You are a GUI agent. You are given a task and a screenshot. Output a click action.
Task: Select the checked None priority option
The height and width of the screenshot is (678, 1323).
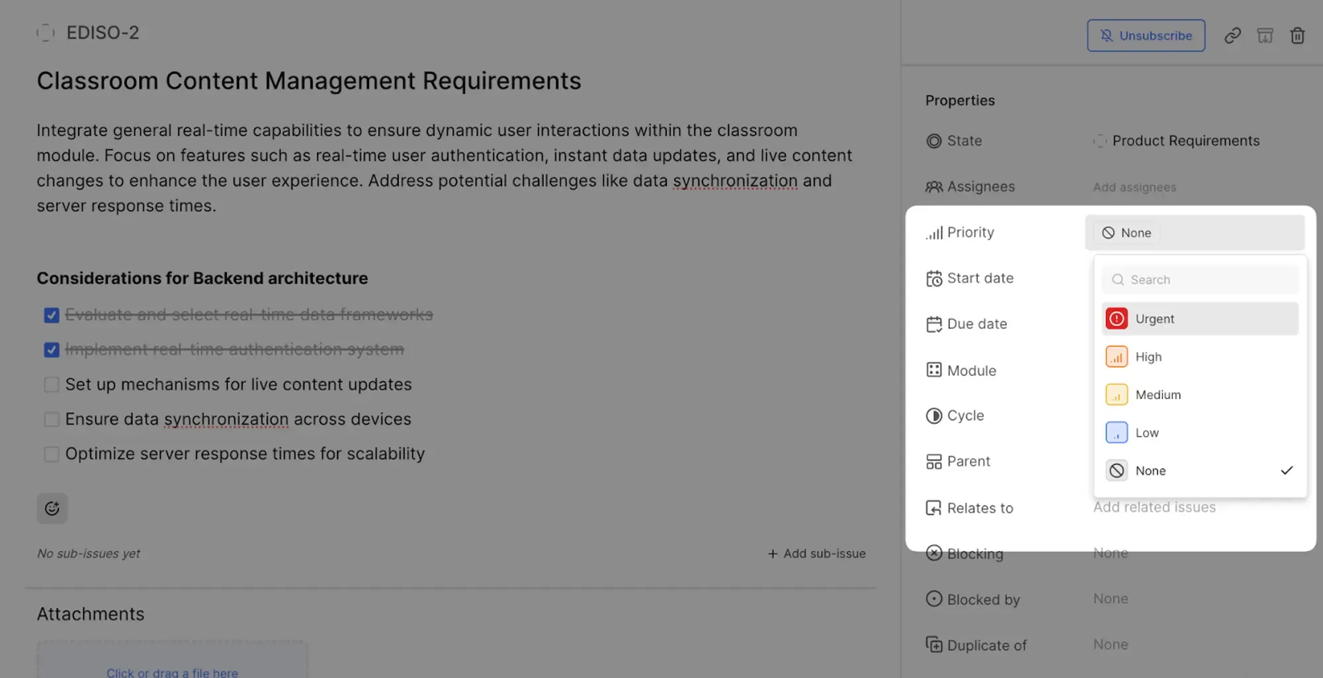click(x=1151, y=471)
